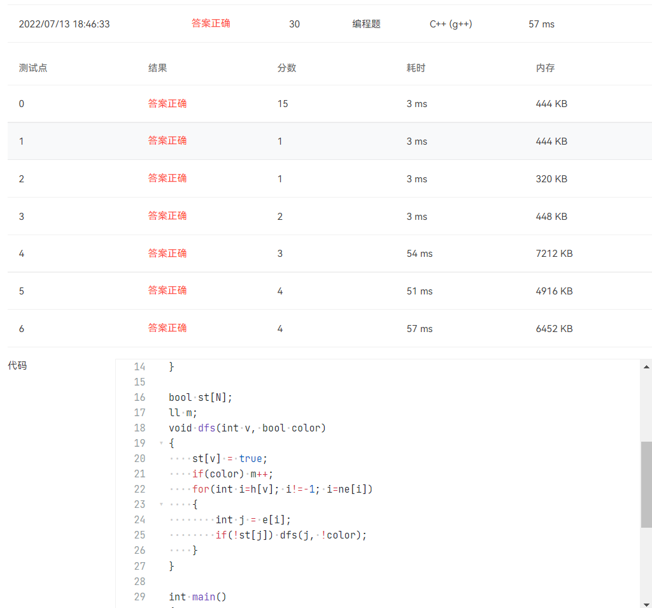Click the 结果 column header
Image resolution: width=652 pixels, height=608 pixels.
[158, 68]
